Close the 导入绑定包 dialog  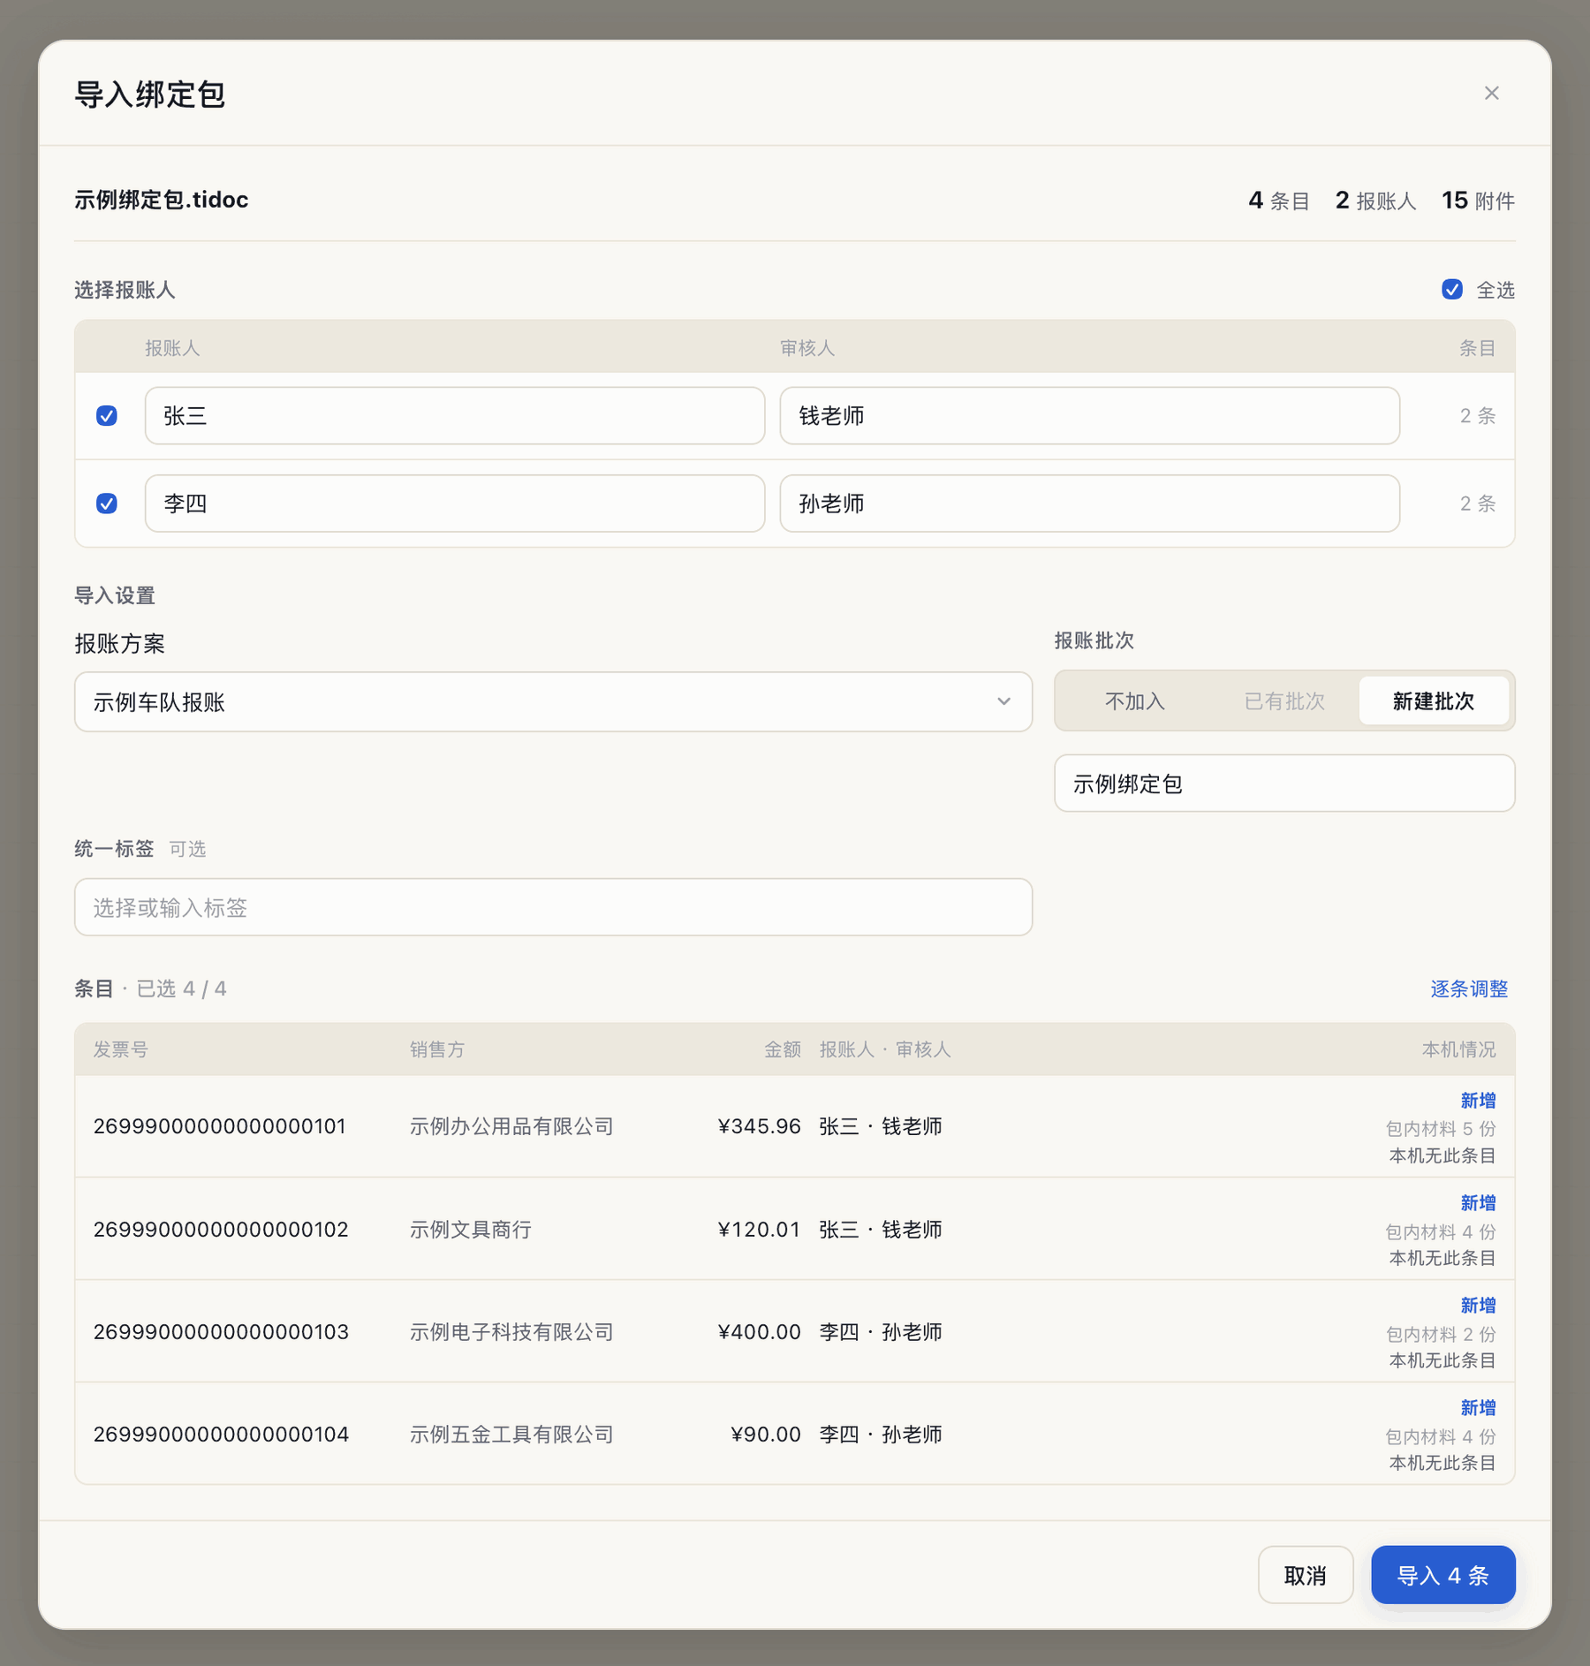pos(1491,93)
